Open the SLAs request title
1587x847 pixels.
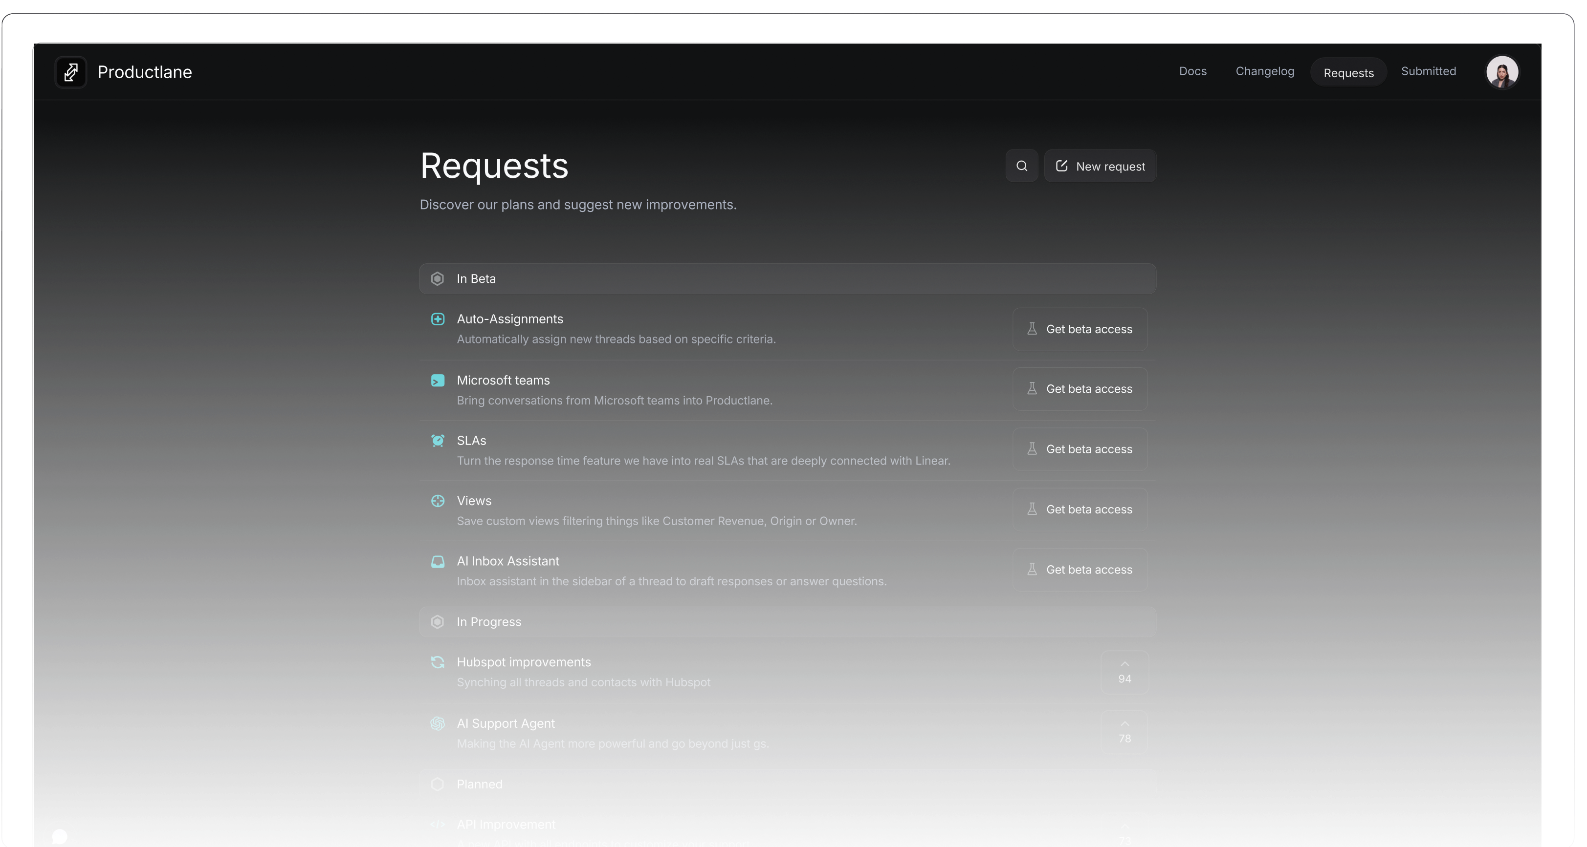[x=471, y=441]
